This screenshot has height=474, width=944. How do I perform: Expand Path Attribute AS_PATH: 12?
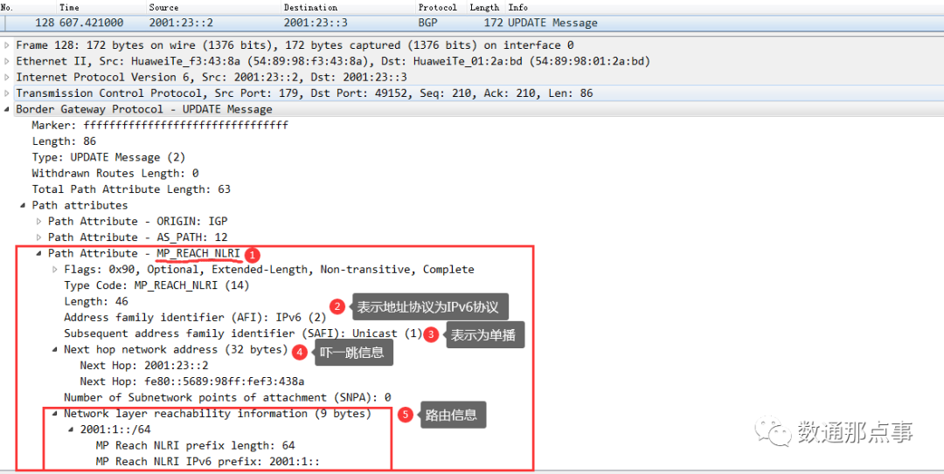[39, 237]
